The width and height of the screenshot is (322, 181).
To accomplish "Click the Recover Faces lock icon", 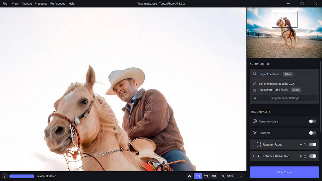I will 305,145.
